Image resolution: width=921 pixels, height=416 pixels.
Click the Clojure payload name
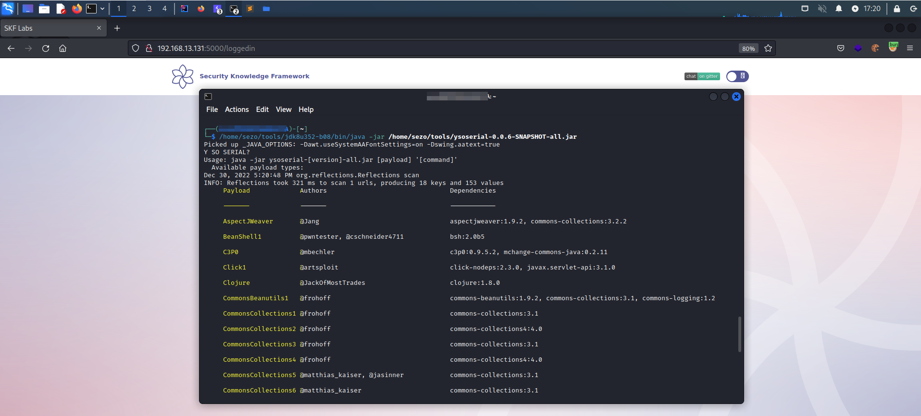[236, 283]
